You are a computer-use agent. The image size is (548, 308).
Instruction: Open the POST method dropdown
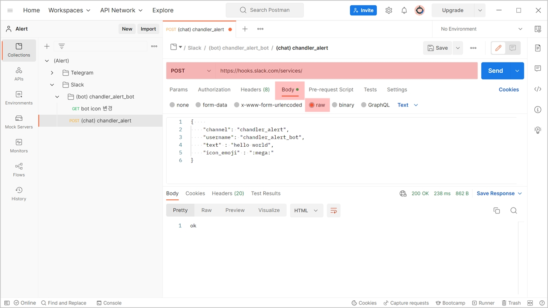191,71
